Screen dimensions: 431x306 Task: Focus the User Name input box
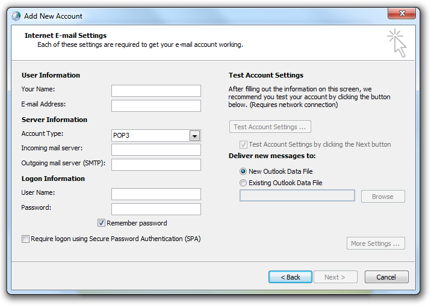pyautogui.click(x=156, y=194)
